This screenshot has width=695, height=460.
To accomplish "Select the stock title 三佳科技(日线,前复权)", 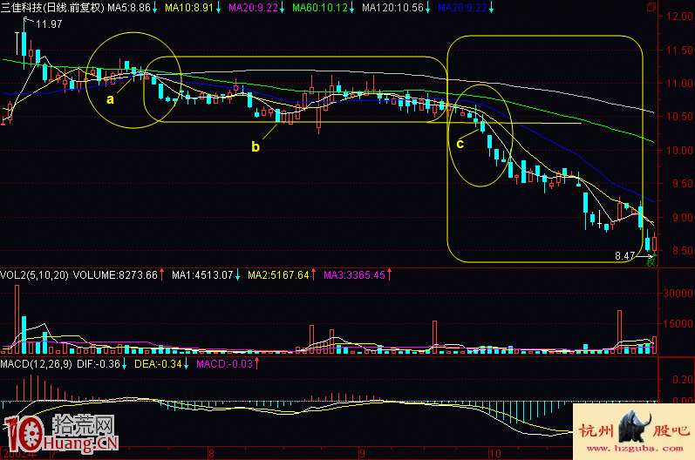I will coord(52,8).
